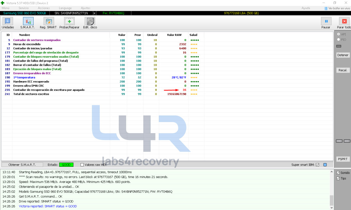Select 'Porcentaje del rango de nivelación de desgaste'

103,52
